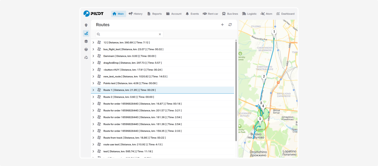Screen dimensions: 378x166
Task: Expand the Route 1 row
Action: pyautogui.click(x=93, y=90)
